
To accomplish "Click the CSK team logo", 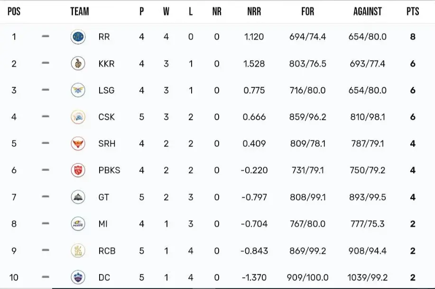I will tap(78, 117).
